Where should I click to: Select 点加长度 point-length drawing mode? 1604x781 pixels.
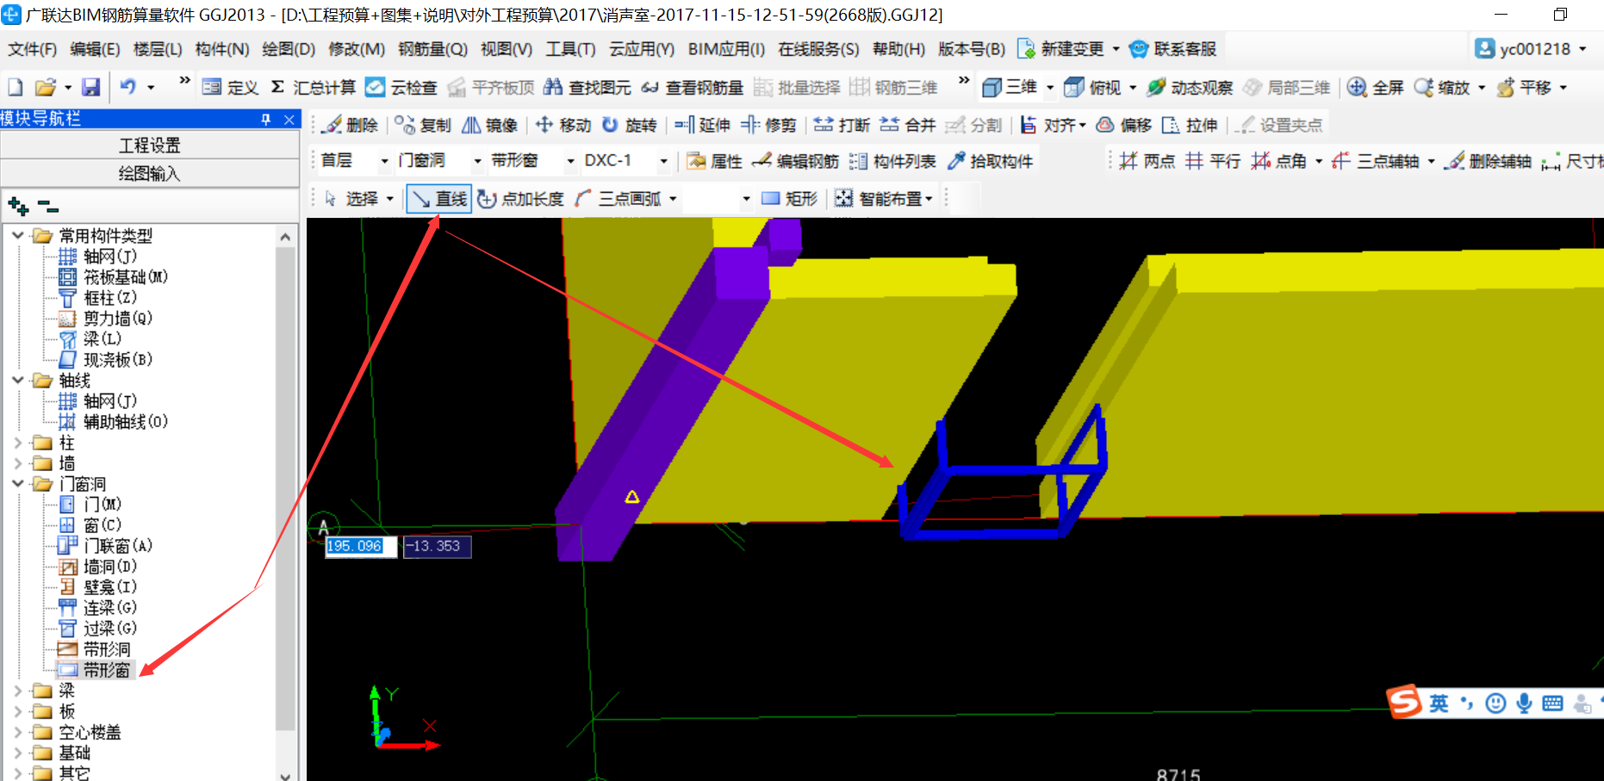point(521,199)
